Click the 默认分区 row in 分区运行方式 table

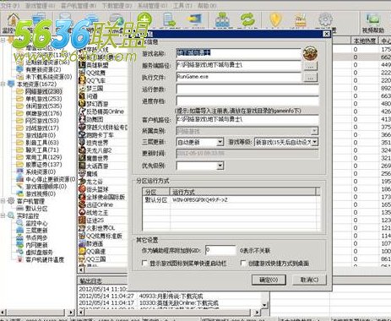[230, 200]
